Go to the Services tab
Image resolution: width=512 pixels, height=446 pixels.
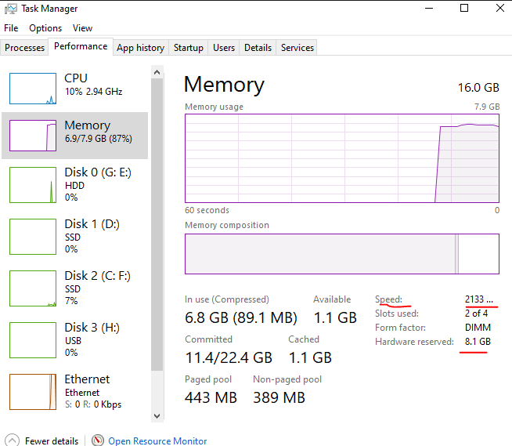[297, 48]
